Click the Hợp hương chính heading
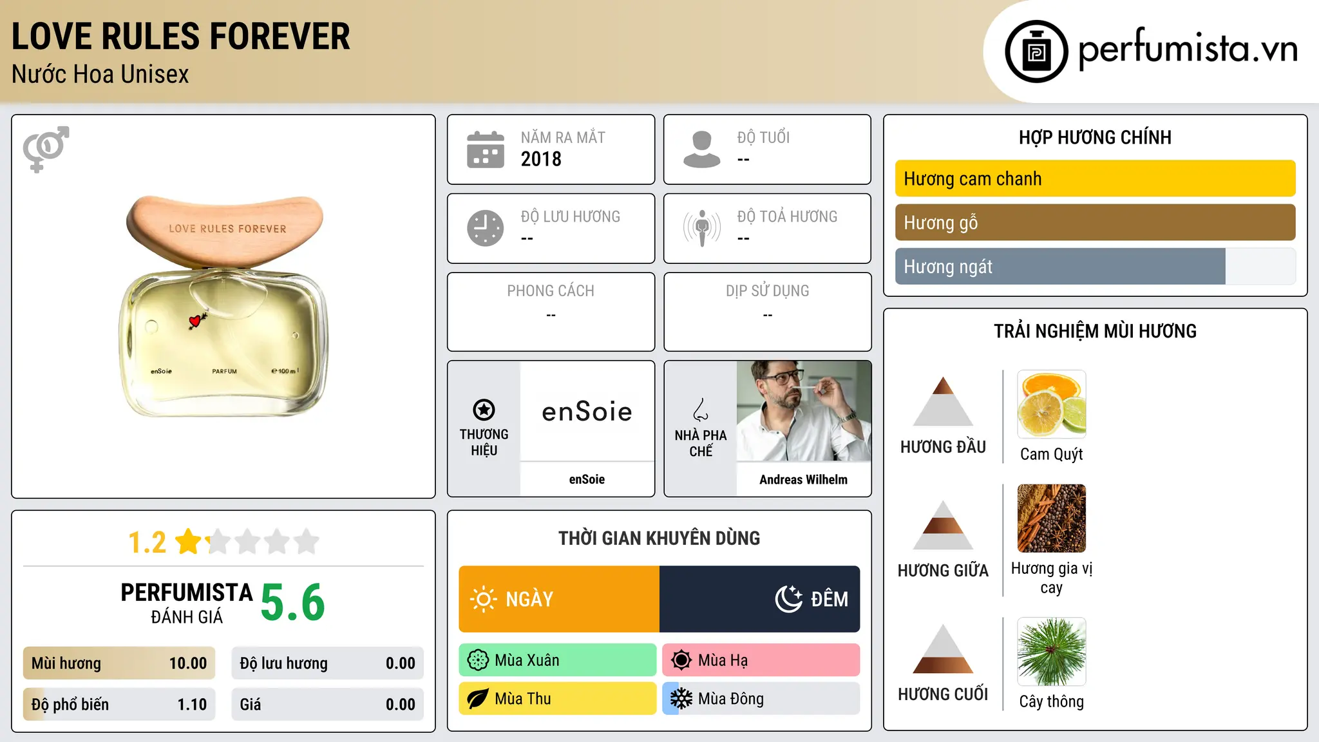The image size is (1319, 742). 1096,137
